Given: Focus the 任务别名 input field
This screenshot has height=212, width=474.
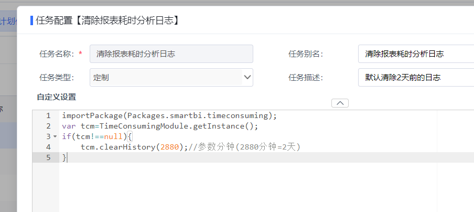Looking at the screenshot, I should [416, 54].
